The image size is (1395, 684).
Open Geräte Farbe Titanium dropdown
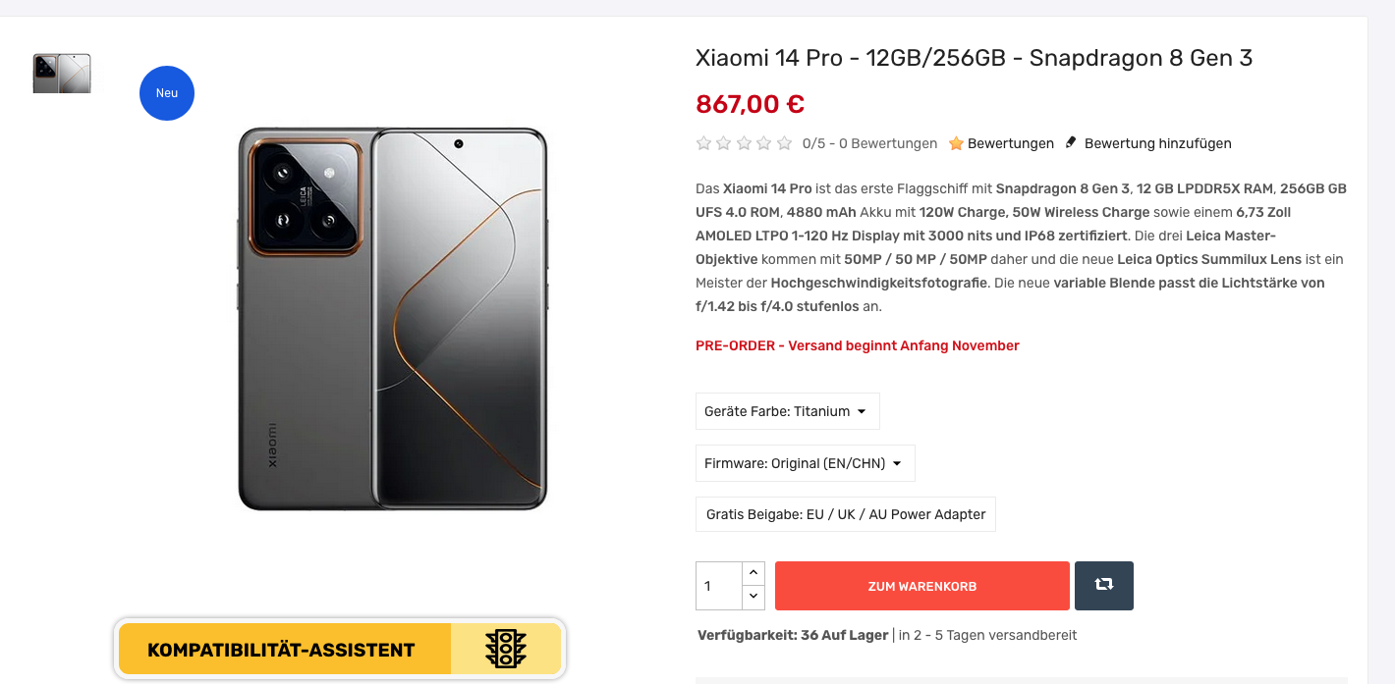(x=787, y=411)
